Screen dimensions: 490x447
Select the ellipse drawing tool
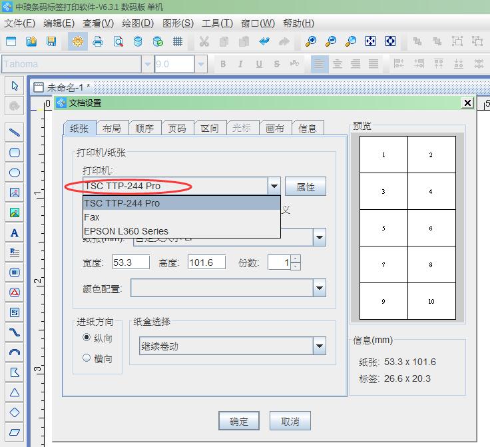click(14, 173)
